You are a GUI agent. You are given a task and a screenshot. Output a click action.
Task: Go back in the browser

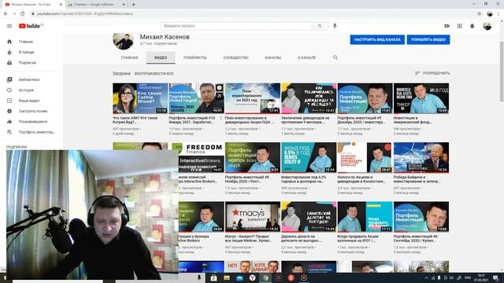(6, 14)
